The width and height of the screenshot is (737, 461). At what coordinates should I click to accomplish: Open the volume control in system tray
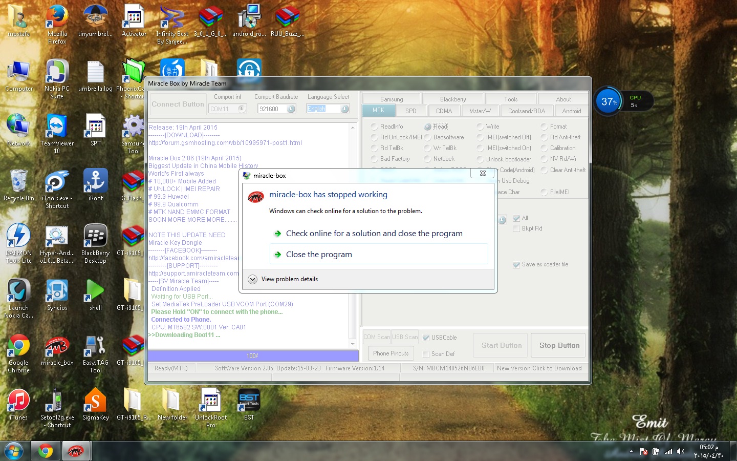[681, 451]
